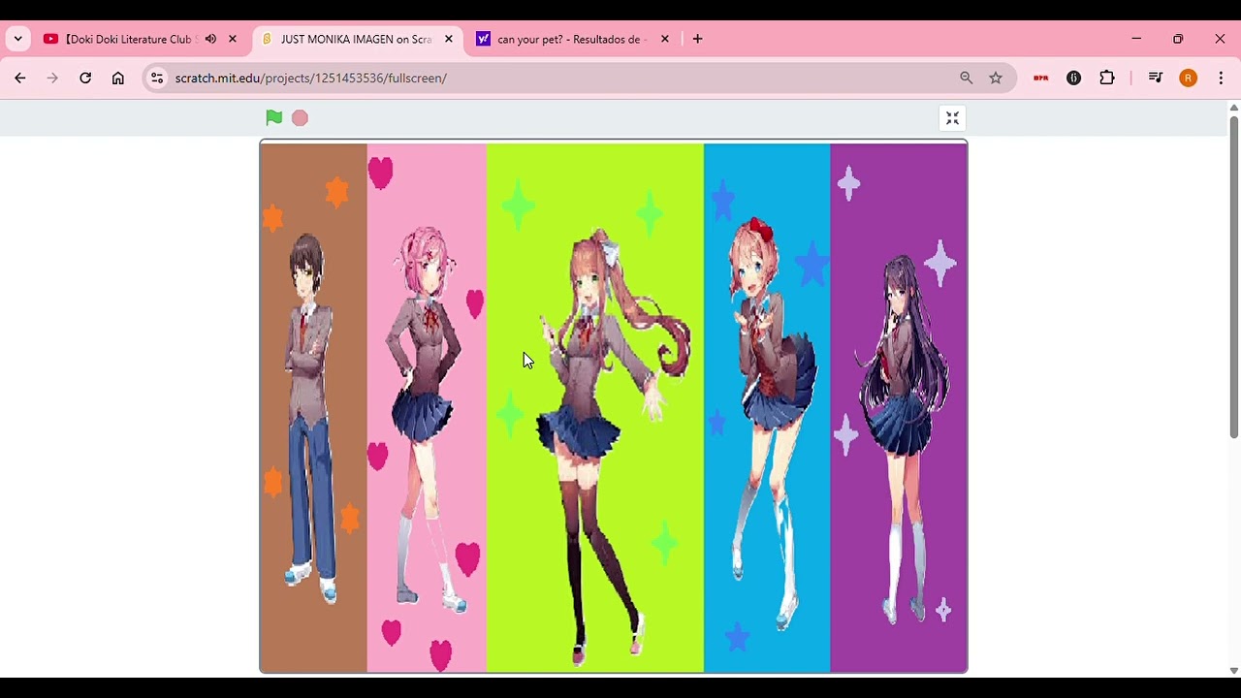Reload the Scratch page
The image size is (1241, 698).
tap(85, 78)
